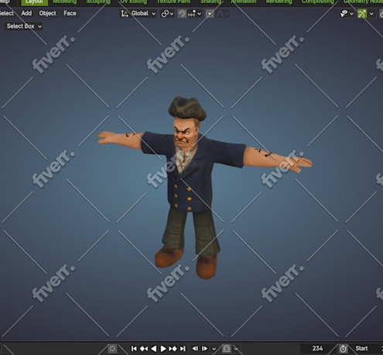Jump to the previous keyframe
Image resolution: width=383 pixels, height=355 pixels.
(144, 349)
